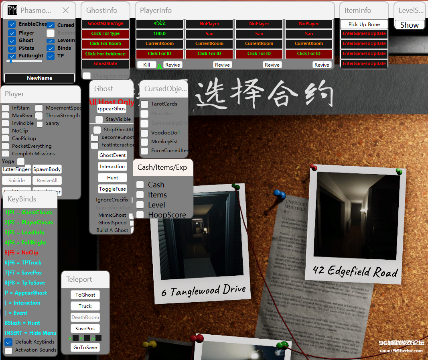428x360 pixels.
Task: Click the Pick Up Bone button
Action: (364, 24)
